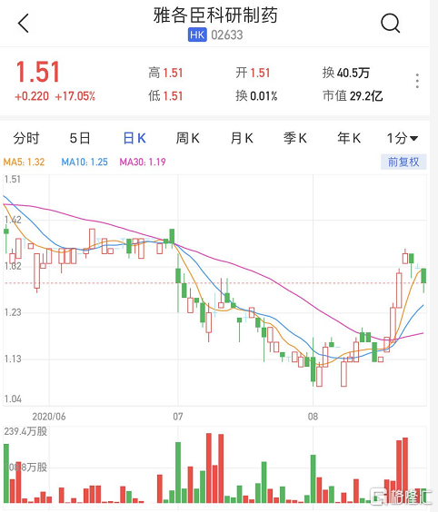Switch to the 5日 tab
This screenshot has height=512, width=438.
pyautogui.click(x=80, y=139)
